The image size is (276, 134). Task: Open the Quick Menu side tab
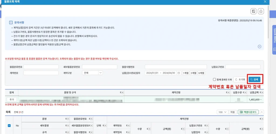tap(274, 35)
